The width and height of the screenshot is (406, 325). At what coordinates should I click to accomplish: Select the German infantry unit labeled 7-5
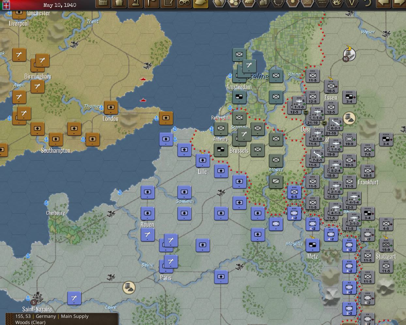tap(367, 150)
